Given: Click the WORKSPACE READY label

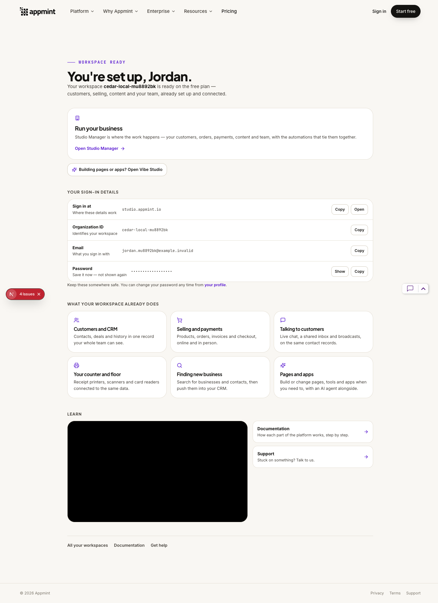Looking at the screenshot, I should click(102, 62).
